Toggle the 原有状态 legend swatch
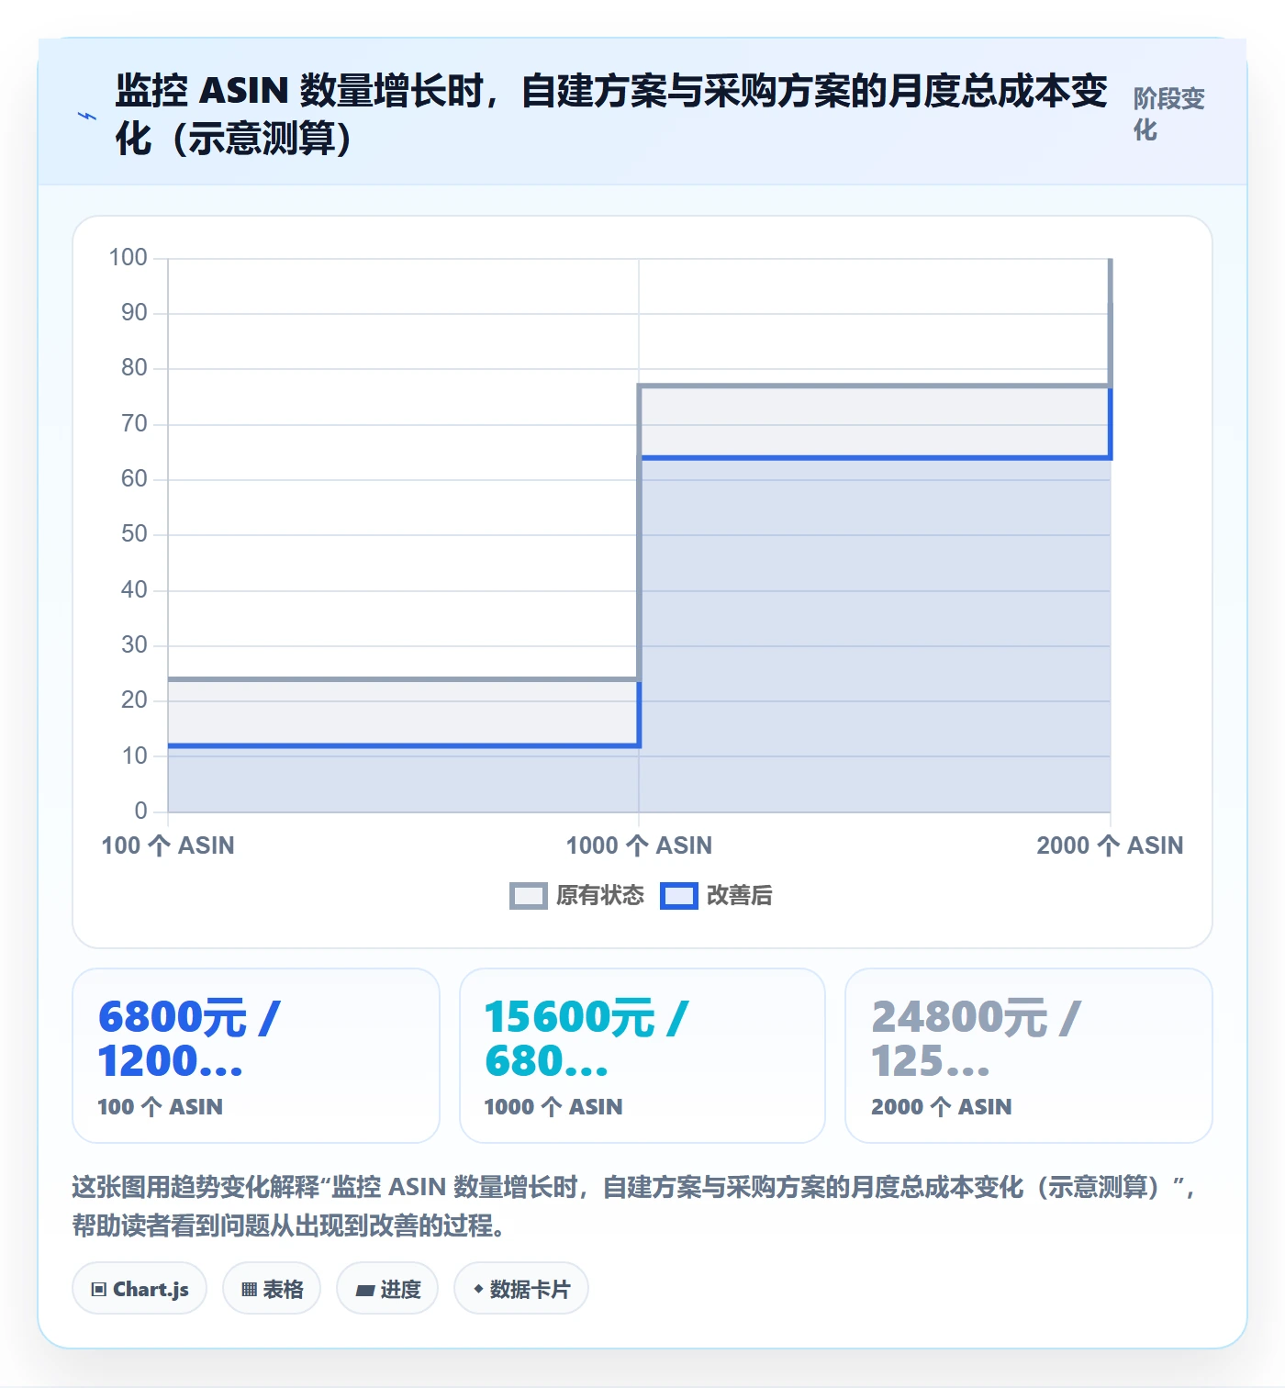1285x1388 pixels. pyautogui.click(x=528, y=896)
